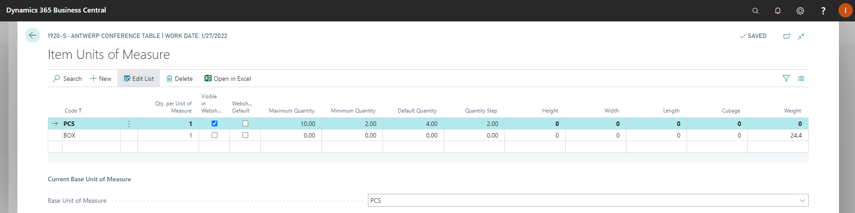Click the Cubage column header
The height and width of the screenshot is (213, 855).
pyautogui.click(x=731, y=111)
